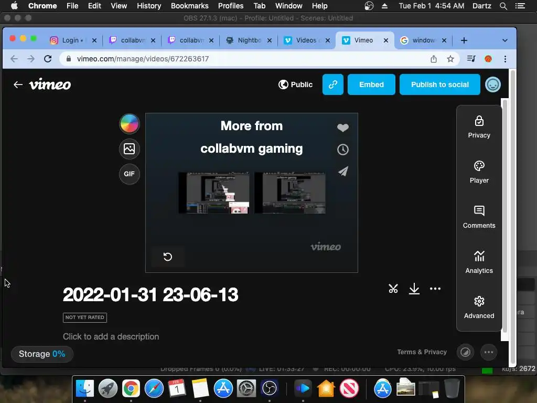The height and width of the screenshot is (403, 537).
Task: Copy the video link with chain icon
Action: 332,84
